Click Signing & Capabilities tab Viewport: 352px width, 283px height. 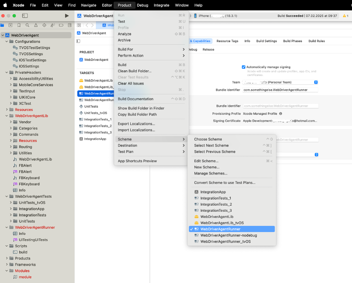click(x=200, y=41)
